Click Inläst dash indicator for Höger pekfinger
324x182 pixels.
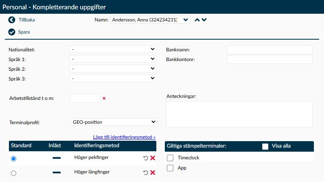[x=57, y=158]
